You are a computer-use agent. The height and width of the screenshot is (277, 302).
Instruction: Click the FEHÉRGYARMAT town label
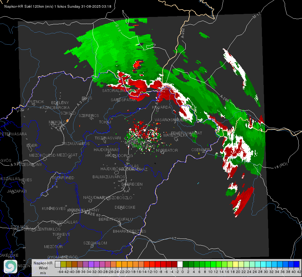click(x=187, y=133)
